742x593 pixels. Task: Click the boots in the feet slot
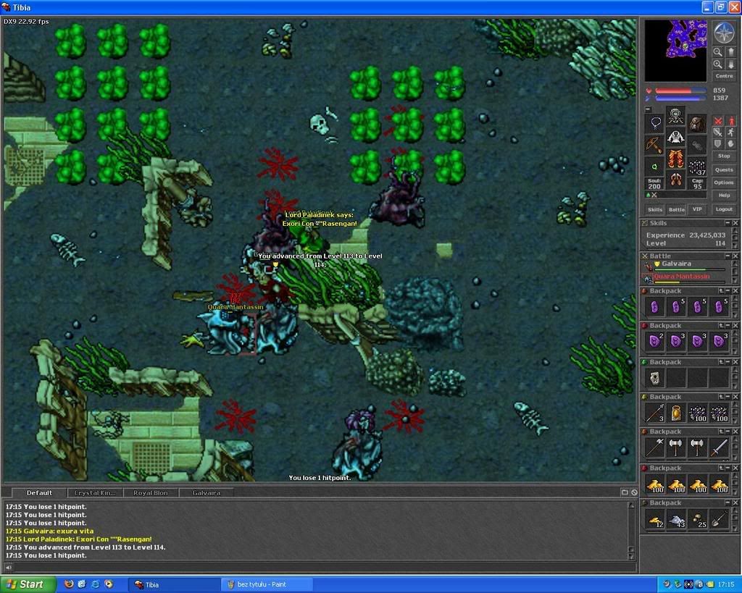click(676, 180)
